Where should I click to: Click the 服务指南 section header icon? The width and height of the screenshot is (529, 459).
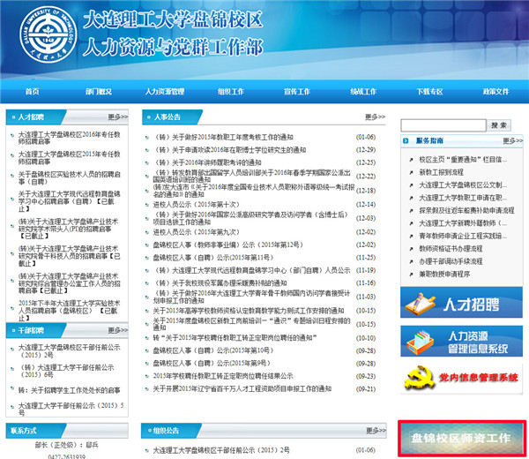coord(406,140)
